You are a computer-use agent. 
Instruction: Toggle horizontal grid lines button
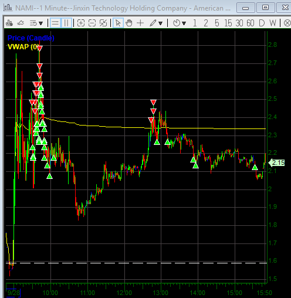pos(55,23)
